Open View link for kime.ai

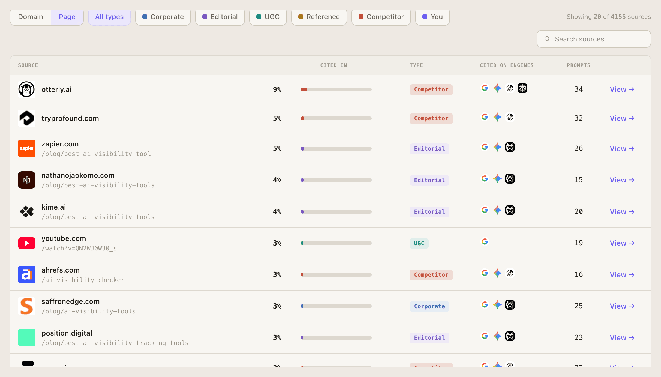[622, 212]
